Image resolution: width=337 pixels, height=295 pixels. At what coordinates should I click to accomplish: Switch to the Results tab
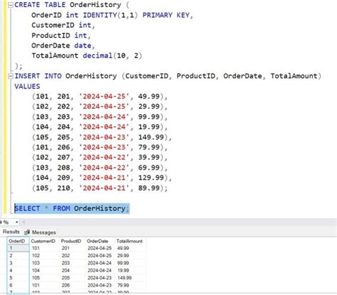11,232
